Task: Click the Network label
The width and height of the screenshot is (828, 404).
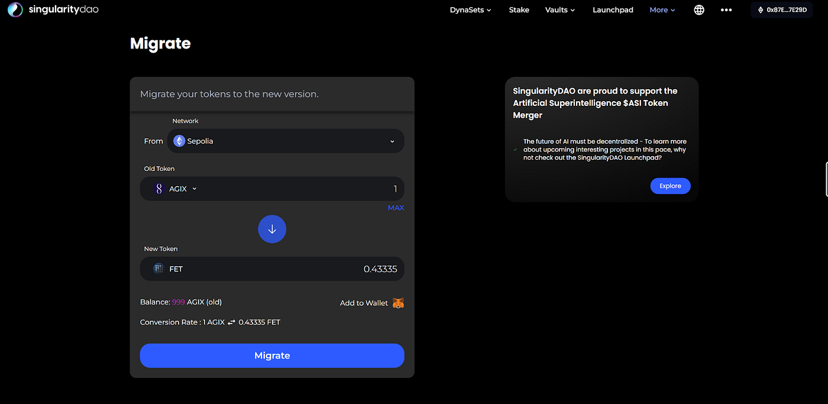Action: [185, 121]
